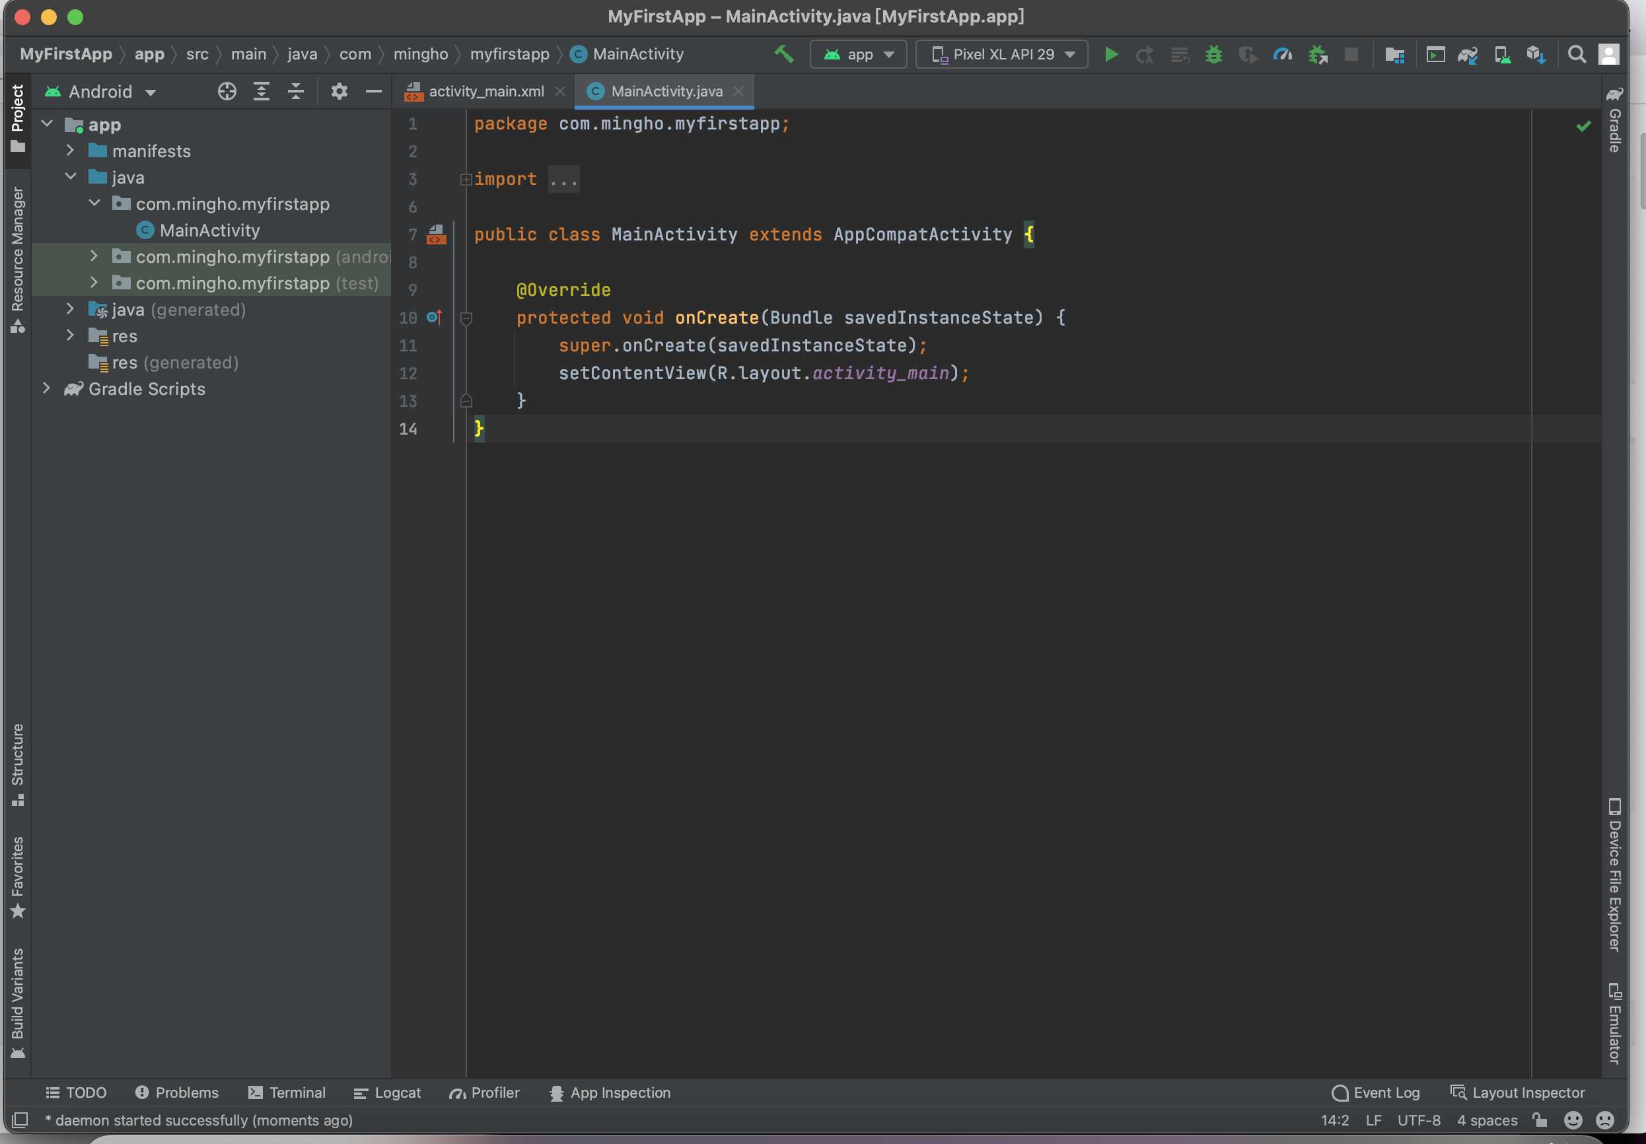
Task: Open the Event Log
Action: tap(1376, 1092)
